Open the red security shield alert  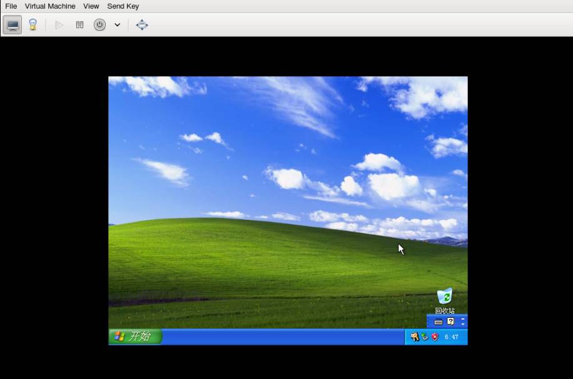[435, 337]
